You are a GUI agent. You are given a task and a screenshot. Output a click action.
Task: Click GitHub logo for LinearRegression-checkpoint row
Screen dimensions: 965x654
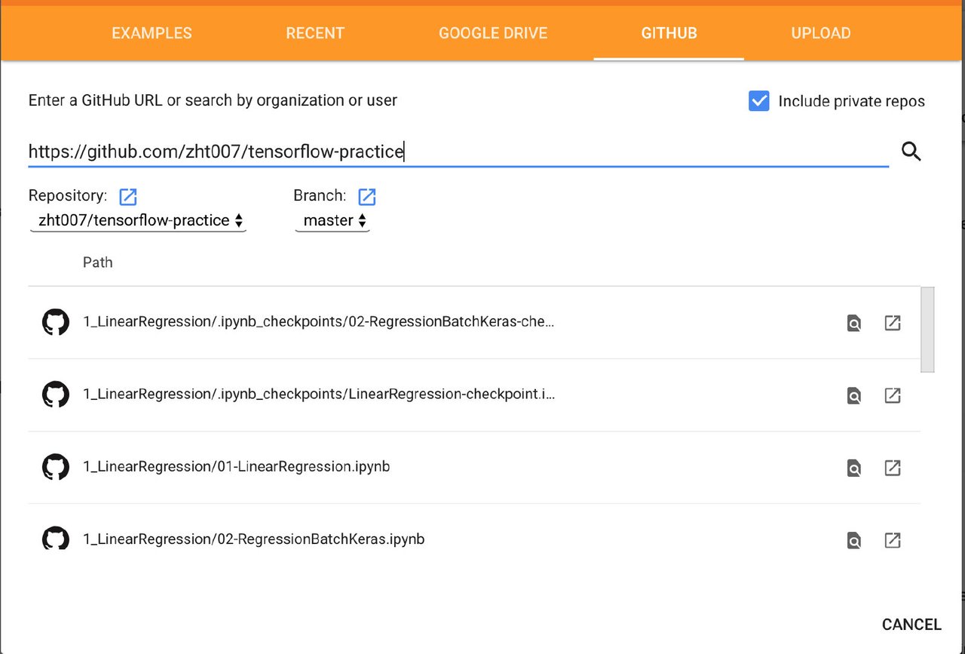(55, 395)
